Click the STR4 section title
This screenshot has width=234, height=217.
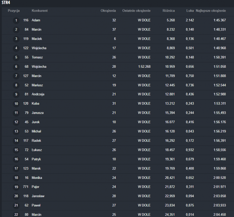coord(6,3)
